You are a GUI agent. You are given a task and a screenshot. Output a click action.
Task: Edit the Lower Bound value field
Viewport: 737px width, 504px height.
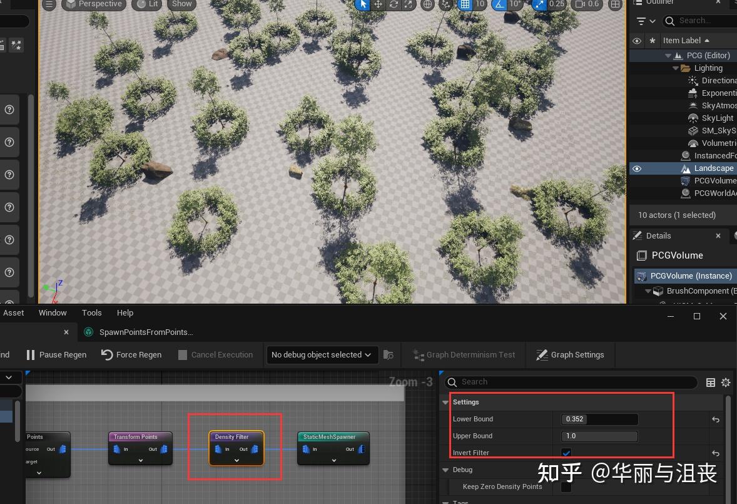(x=598, y=419)
